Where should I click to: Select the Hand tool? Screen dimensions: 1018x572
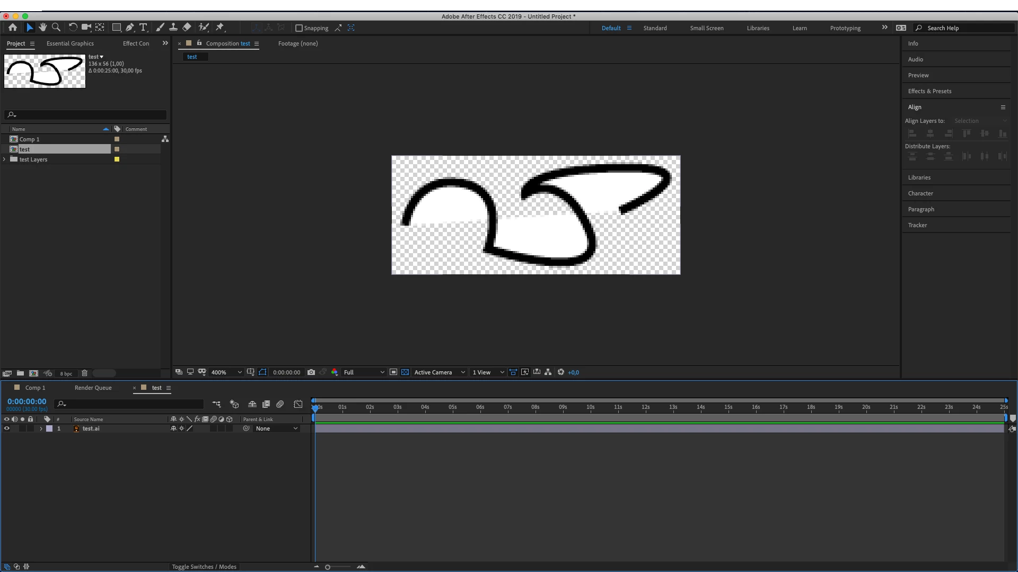coord(43,28)
